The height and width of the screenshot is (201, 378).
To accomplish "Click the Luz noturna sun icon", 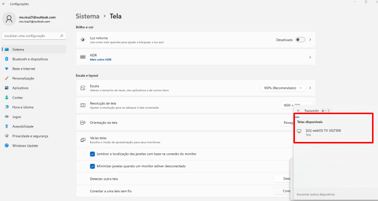I will (83, 40).
